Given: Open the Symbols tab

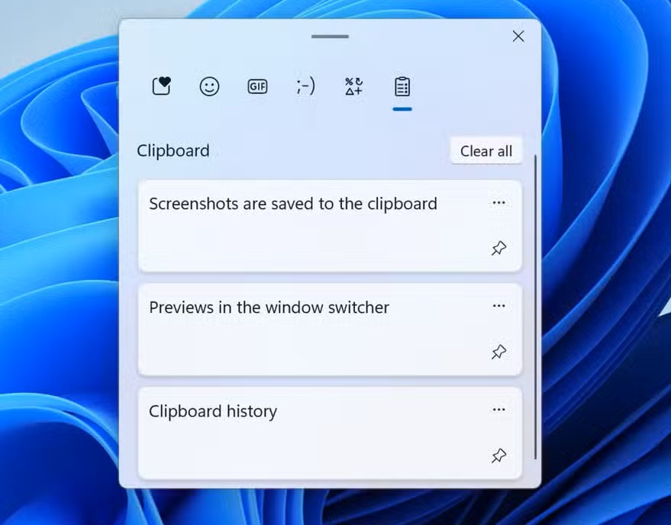Looking at the screenshot, I should [354, 86].
